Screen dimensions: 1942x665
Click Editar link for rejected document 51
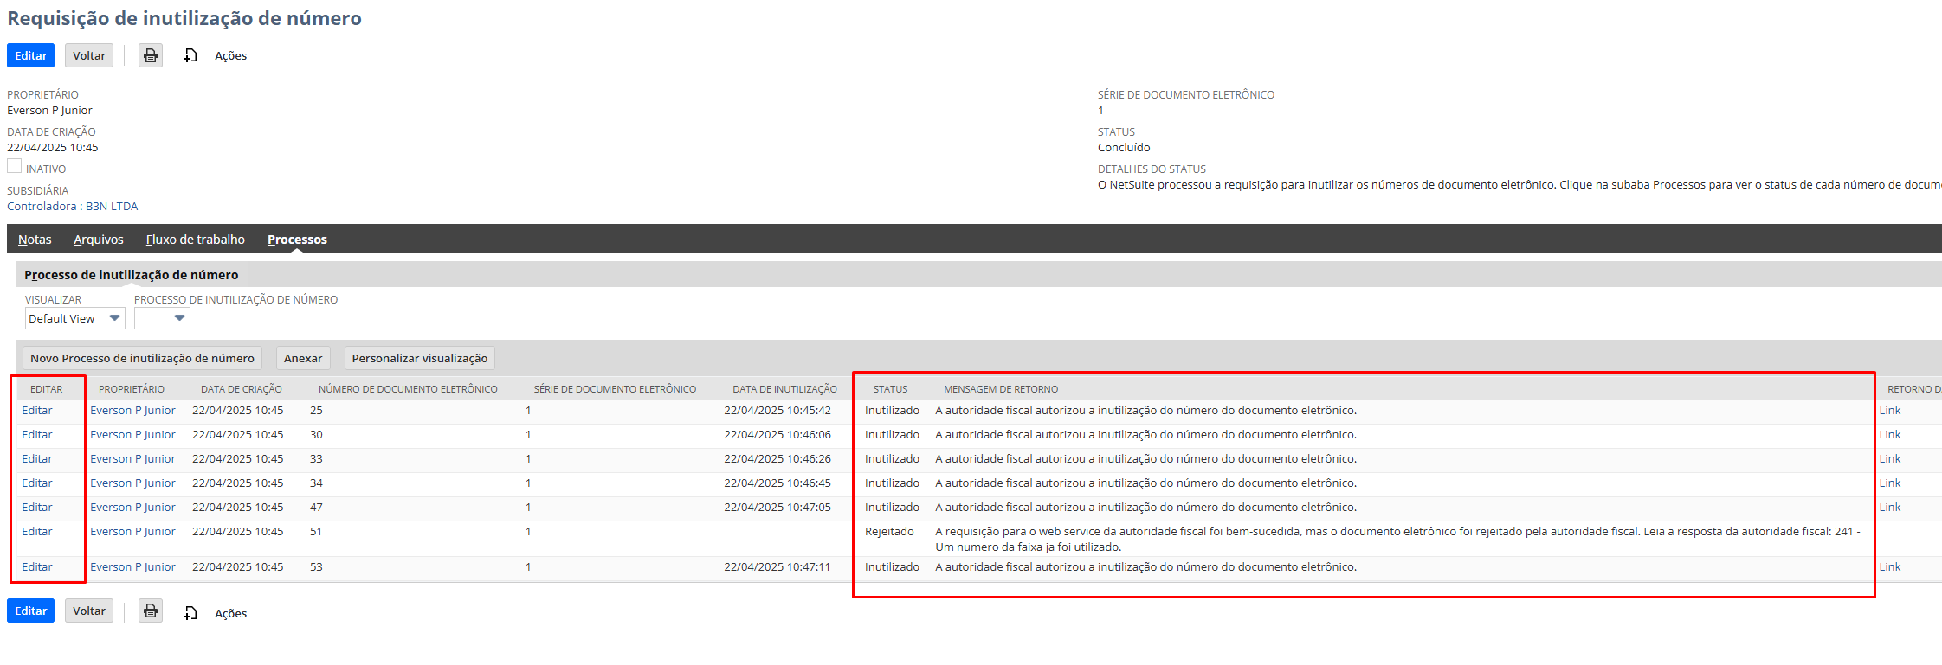[x=37, y=532]
